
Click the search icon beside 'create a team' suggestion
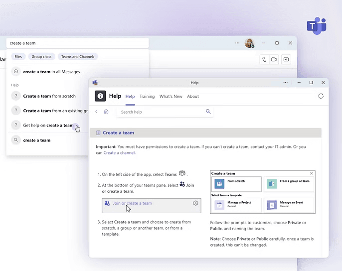(x=16, y=140)
